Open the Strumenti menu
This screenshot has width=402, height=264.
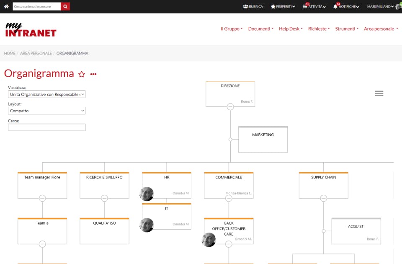tap(347, 29)
